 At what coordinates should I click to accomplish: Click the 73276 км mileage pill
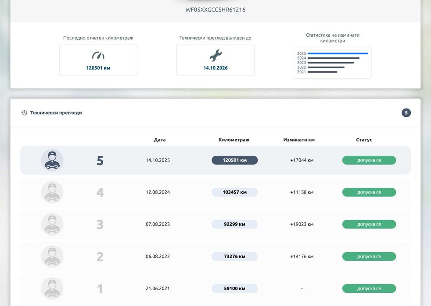[234, 257]
